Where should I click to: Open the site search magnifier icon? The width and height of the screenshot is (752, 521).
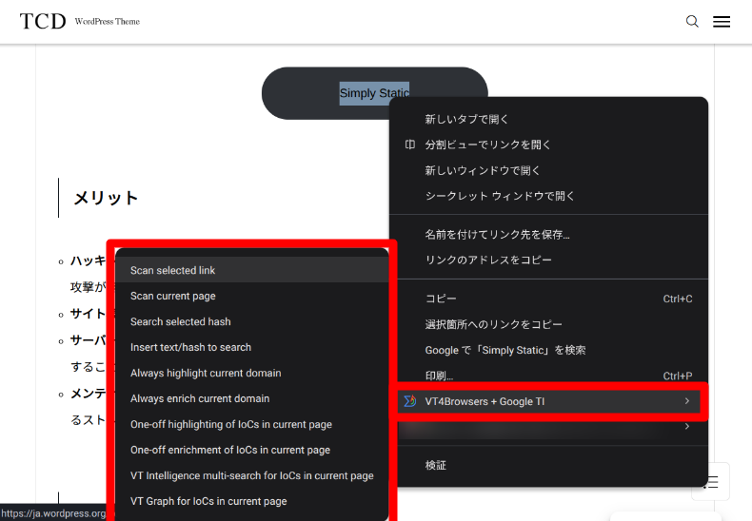pyautogui.click(x=692, y=22)
